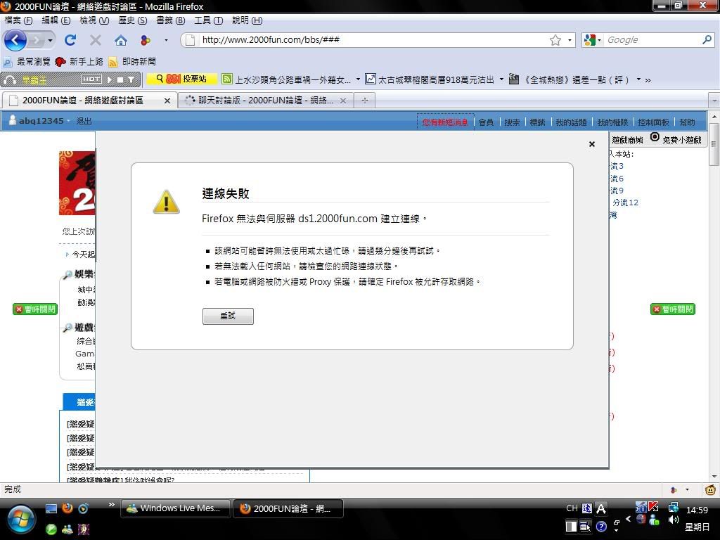720x540 pixels.
Task: Go to the Firefox home page icon
Action: 121,40
